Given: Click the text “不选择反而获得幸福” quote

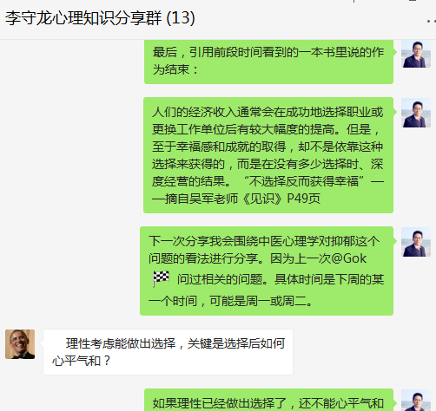Looking at the screenshot, I should click(304, 181).
